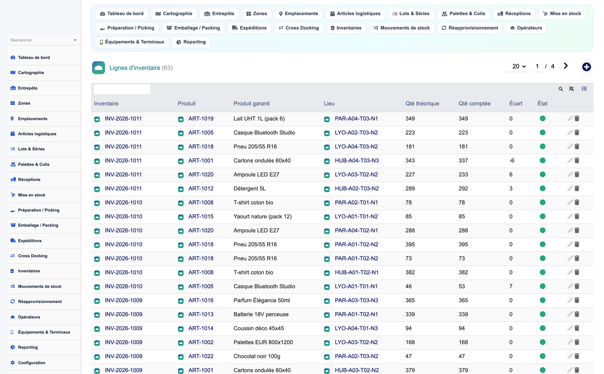Click the current page number field

coord(537,67)
